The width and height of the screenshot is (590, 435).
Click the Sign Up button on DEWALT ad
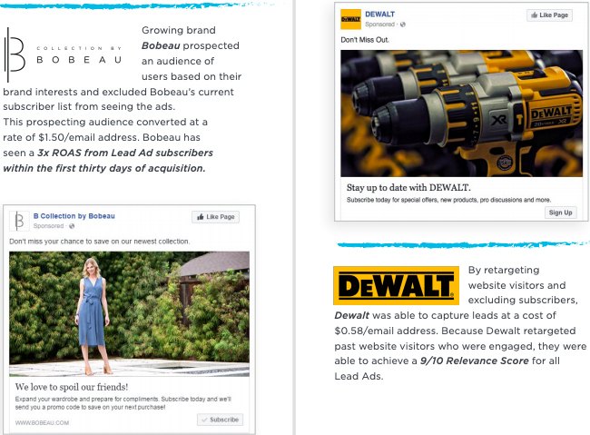pos(560,213)
